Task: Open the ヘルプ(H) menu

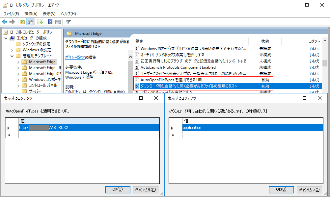Action: coord(68,14)
